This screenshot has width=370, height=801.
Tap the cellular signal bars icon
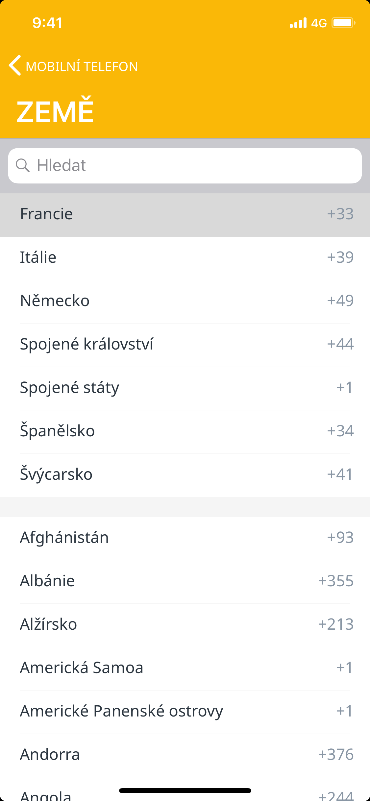coord(298,23)
